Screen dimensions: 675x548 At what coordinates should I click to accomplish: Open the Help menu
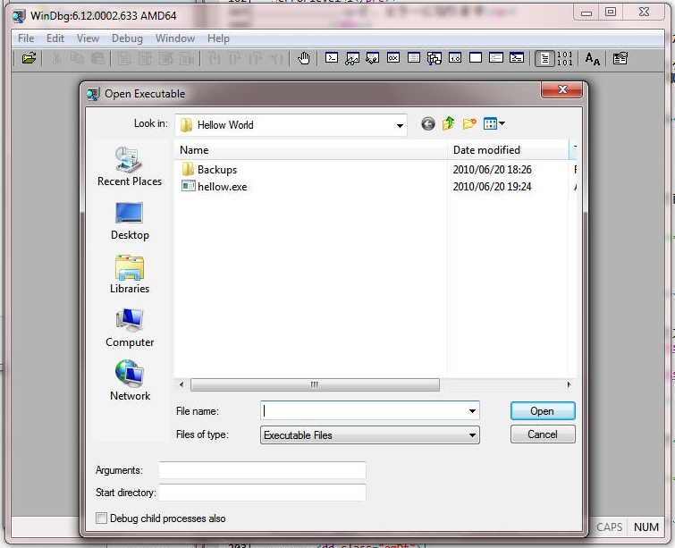(218, 38)
